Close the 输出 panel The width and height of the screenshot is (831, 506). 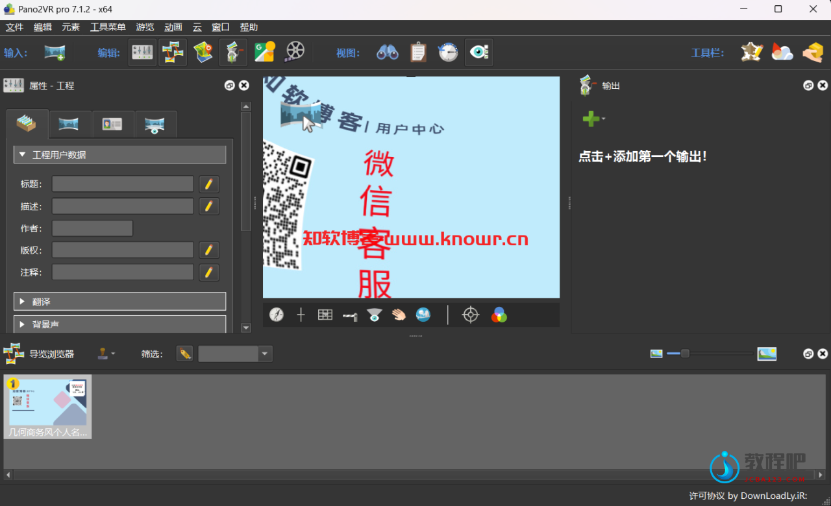tap(823, 86)
